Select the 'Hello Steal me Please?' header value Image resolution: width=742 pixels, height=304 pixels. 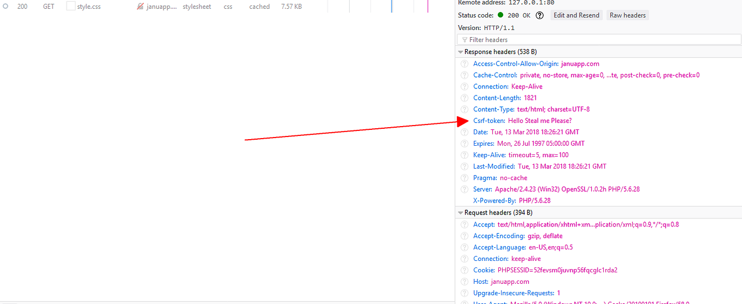(x=540, y=121)
